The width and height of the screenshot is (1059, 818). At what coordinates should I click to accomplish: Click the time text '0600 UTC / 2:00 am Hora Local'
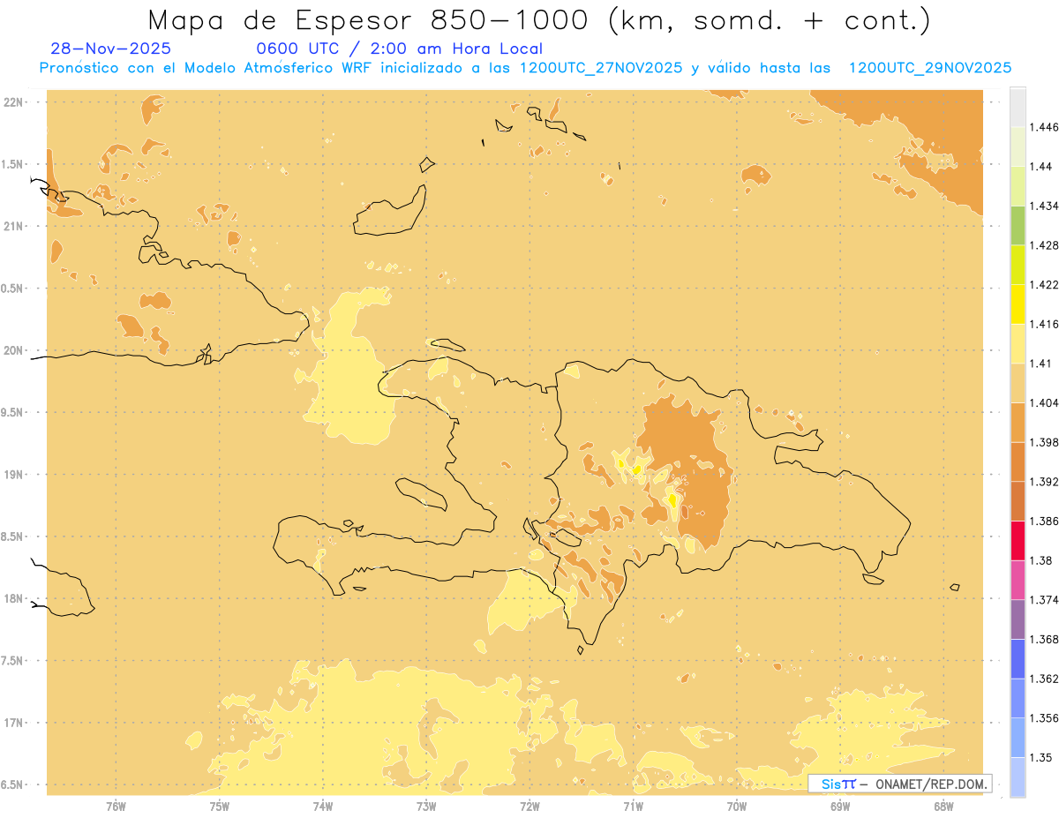[399, 49]
